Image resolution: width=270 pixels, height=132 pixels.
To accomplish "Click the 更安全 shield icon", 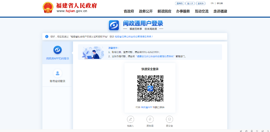I will point(169,119).
